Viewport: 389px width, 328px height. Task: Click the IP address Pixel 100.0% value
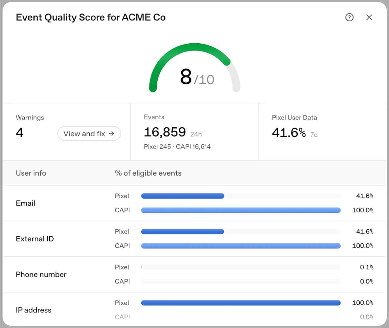click(363, 303)
